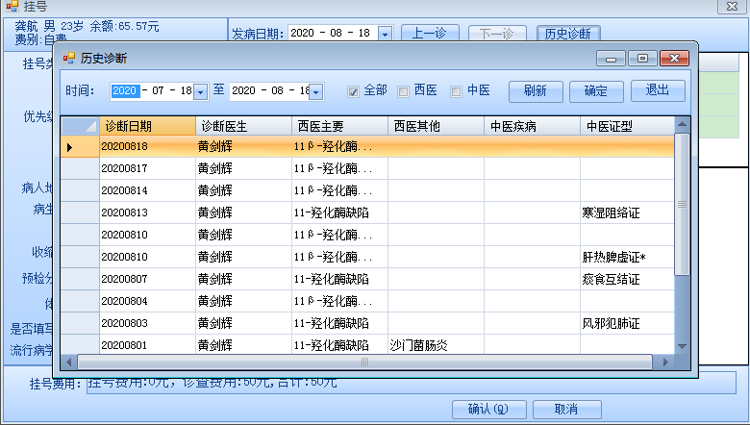
Task: Enable the 西医 filter checkbox
Action: pos(403,91)
